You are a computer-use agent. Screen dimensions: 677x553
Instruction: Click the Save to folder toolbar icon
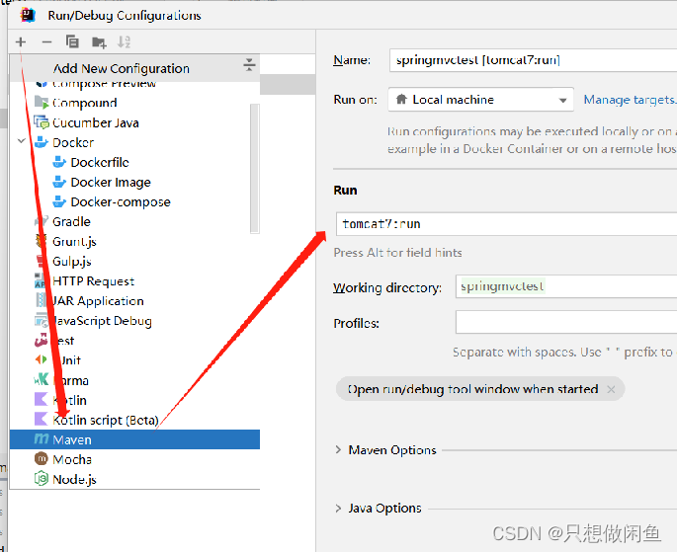click(99, 42)
